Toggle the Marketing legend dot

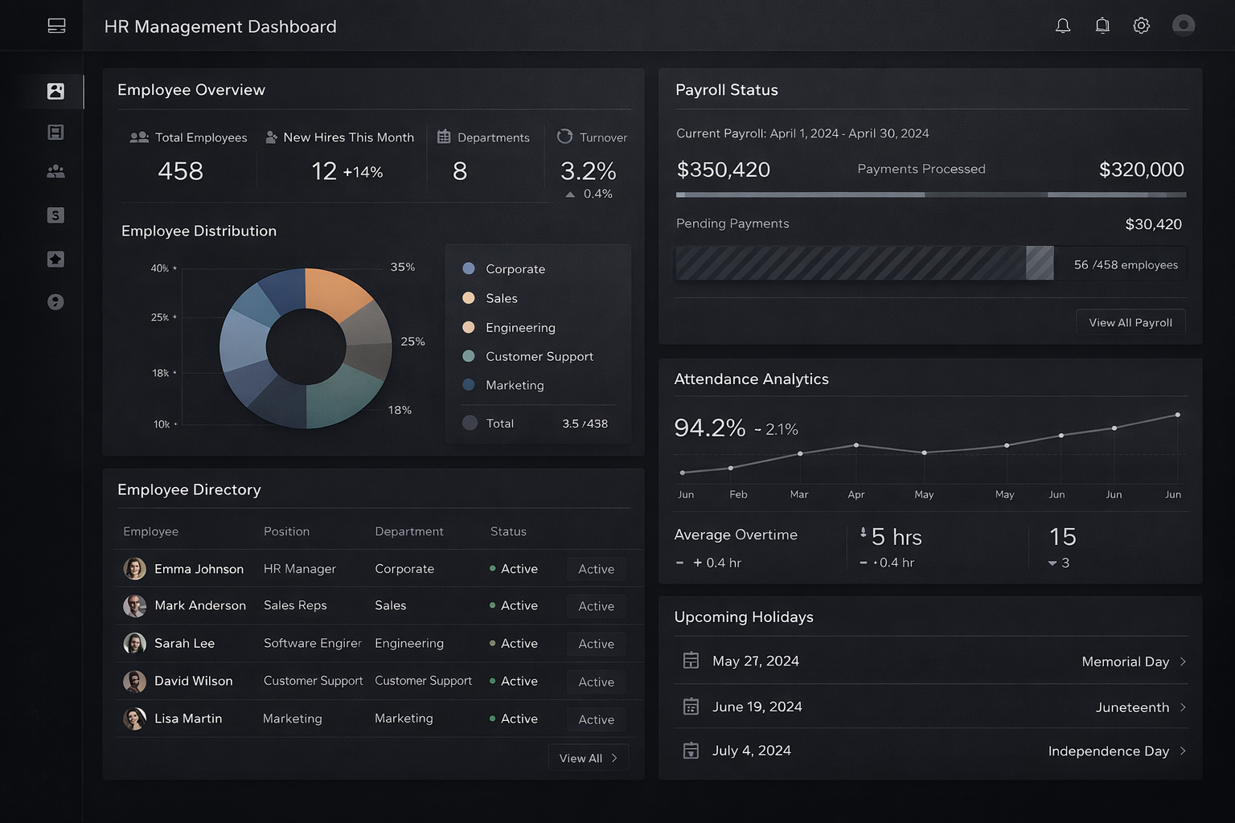coord(469,385)
